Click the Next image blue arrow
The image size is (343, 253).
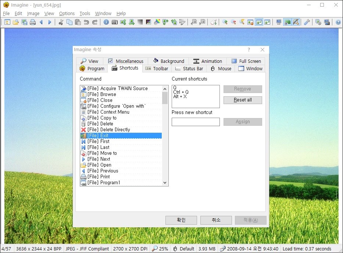(x=49, y=22)
